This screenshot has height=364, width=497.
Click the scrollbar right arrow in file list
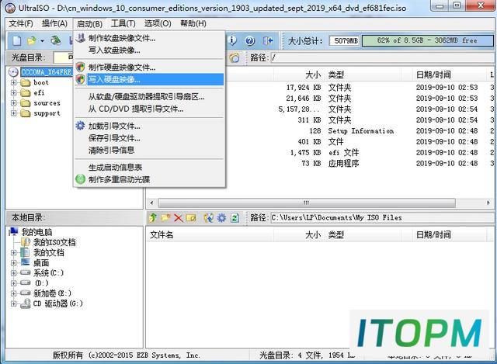(x=488, y=203)
